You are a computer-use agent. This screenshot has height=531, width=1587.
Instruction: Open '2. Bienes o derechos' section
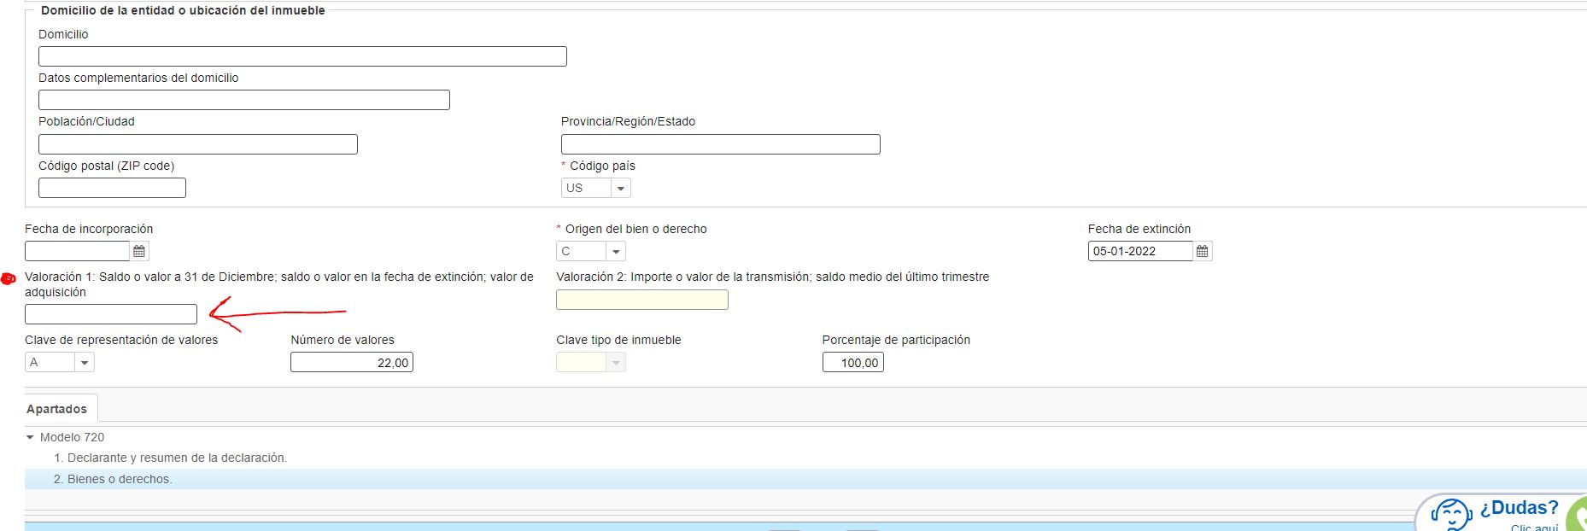(113, 479)
